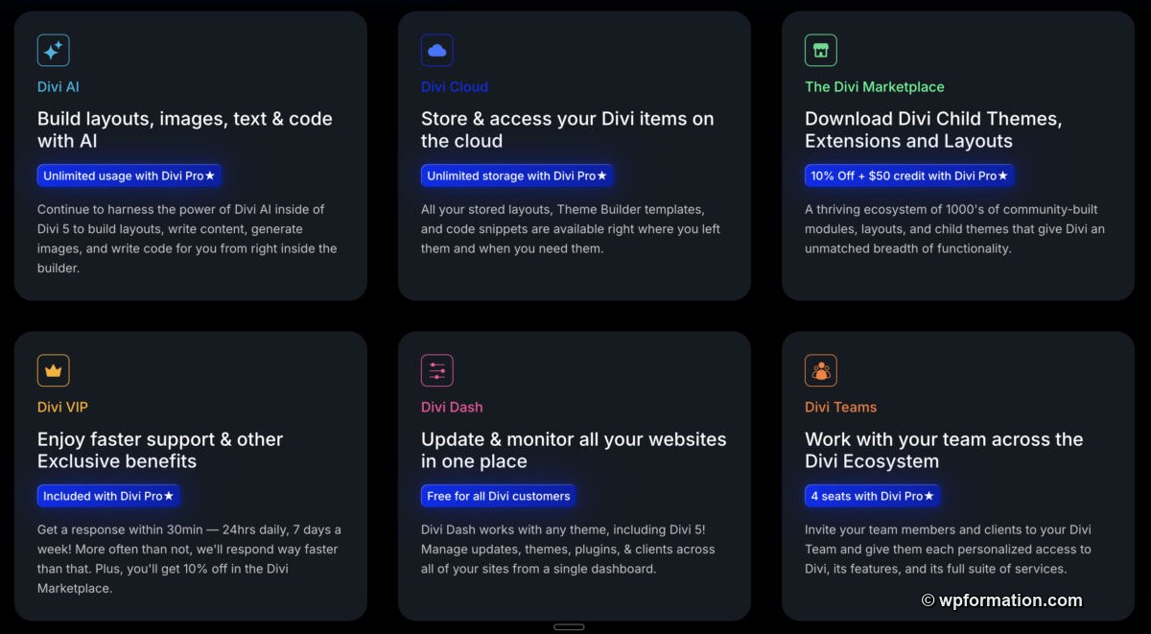The image size is (1151, 634).
Task: Select heading 'Enjoy faster support & other Exclusive benefits'
Action: [x=160, y=450]
